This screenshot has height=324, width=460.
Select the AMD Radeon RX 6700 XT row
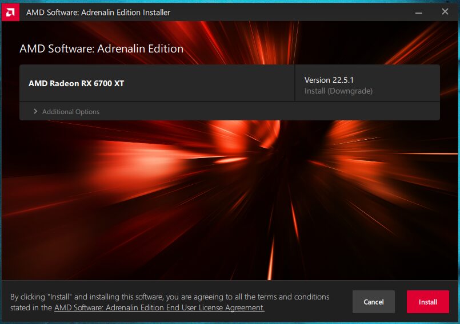[157, 83]
